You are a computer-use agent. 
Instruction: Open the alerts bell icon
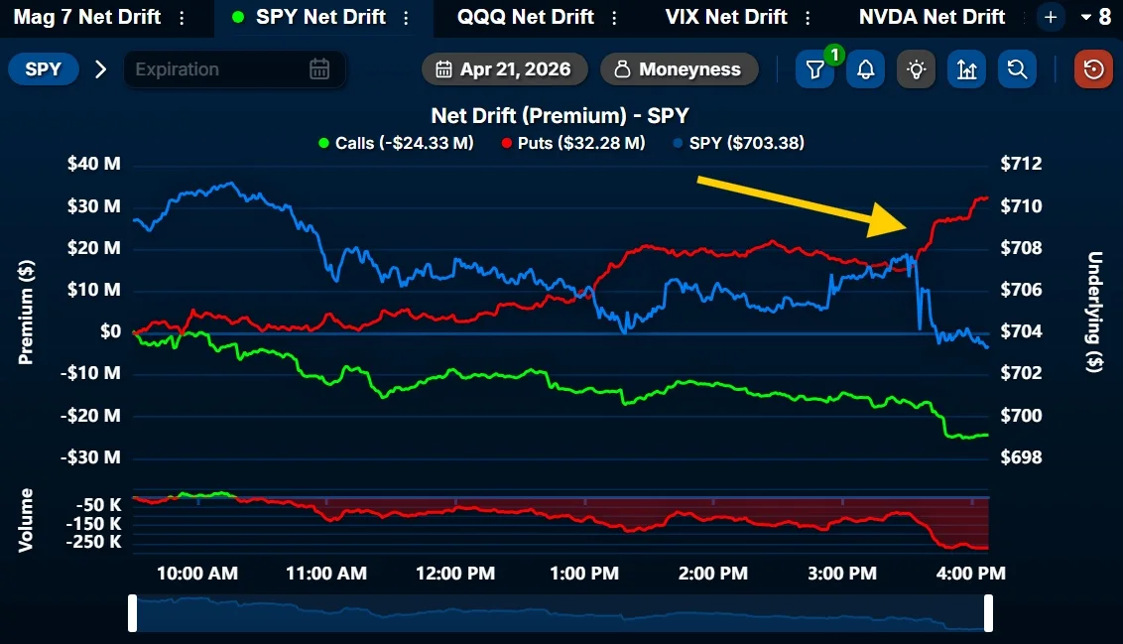865,69
